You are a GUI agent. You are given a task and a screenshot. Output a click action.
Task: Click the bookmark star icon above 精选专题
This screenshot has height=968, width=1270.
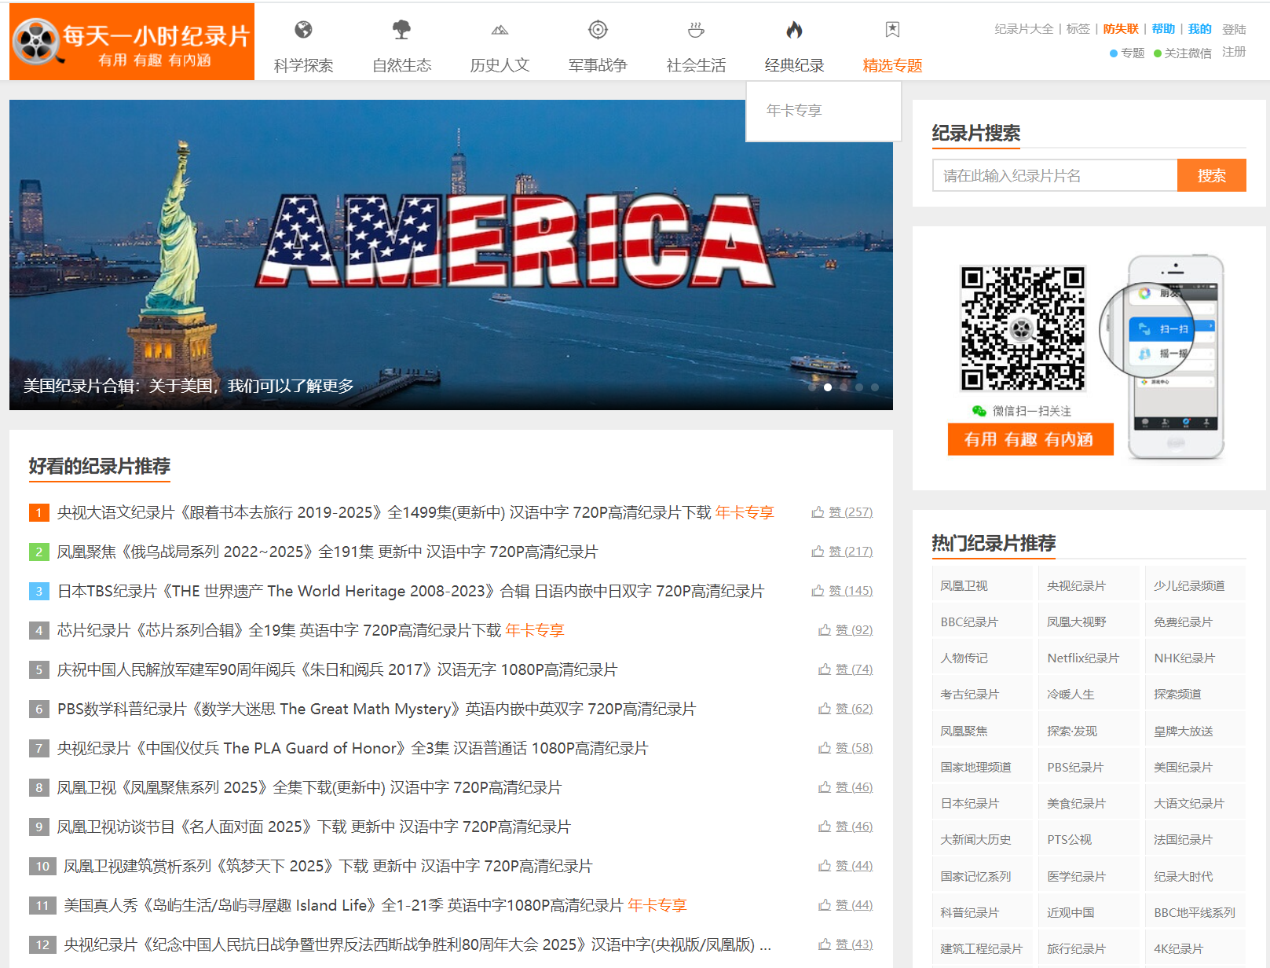click(x=892, y=30)
